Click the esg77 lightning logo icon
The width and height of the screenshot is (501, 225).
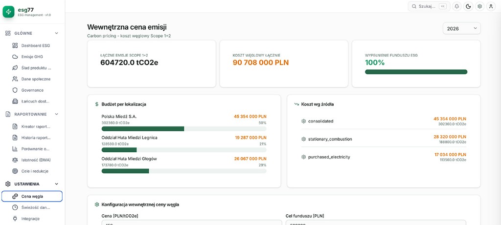tap(9, 12)
